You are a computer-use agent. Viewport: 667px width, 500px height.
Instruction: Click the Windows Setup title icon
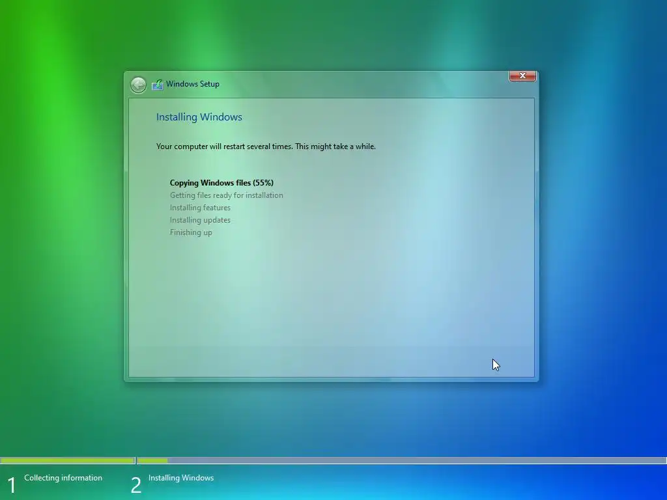pyautogui.click(x=158, y=84)
